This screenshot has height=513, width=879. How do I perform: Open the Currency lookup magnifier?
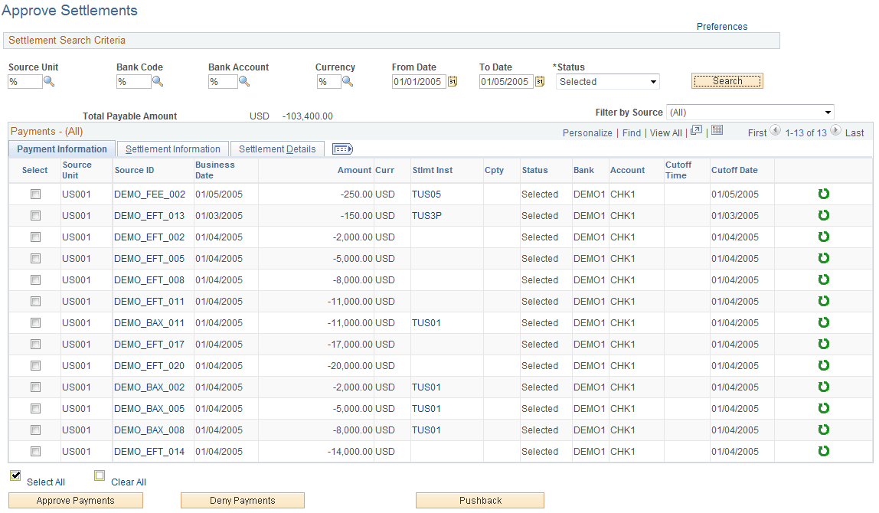(x=348, y=81)
